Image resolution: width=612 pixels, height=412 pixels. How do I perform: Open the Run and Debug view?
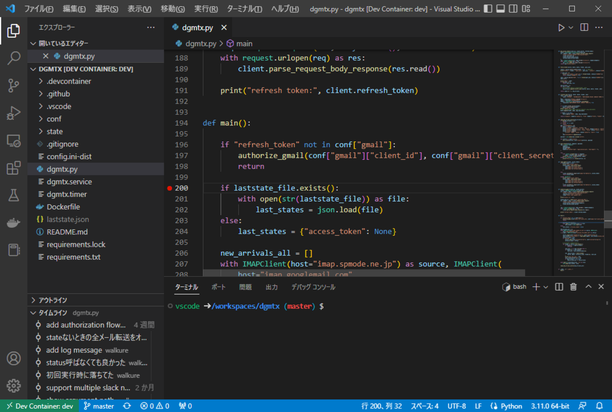(x=14, y=113)
